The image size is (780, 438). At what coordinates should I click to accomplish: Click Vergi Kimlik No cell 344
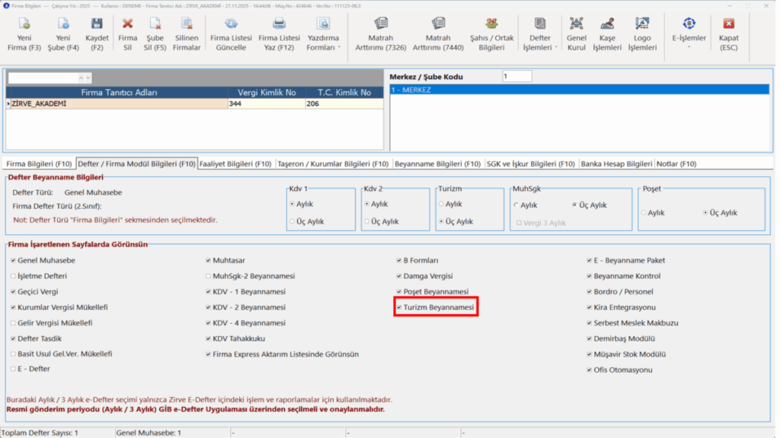267,103
